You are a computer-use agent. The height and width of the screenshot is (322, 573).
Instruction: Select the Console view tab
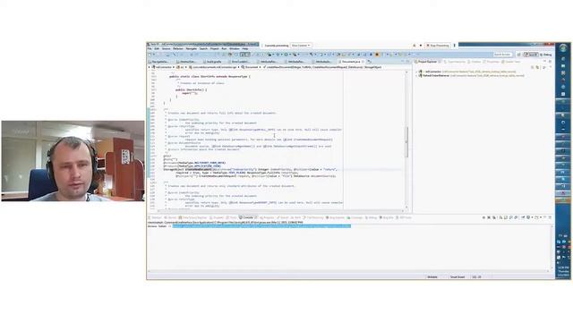[248, 217]
